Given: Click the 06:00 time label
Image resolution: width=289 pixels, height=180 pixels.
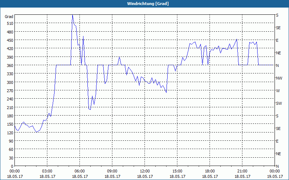Looking at the screenshot, I should pyautogui.click(x=79, y=171).
